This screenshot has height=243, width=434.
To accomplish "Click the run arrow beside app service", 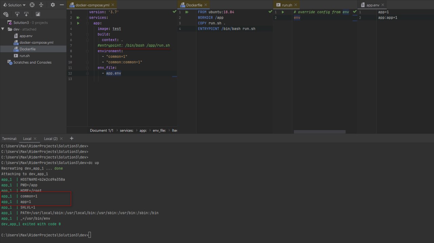I will coord(78,23).
